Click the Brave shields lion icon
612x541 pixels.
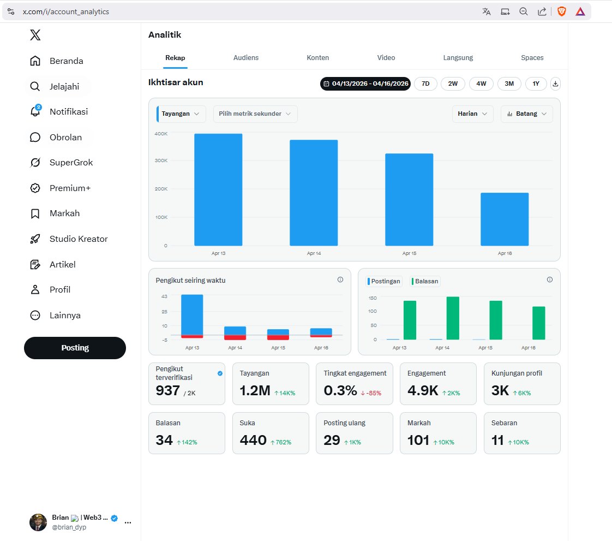562,11
